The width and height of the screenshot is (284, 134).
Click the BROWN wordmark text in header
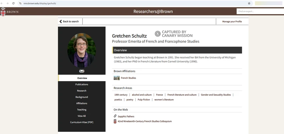12,12
